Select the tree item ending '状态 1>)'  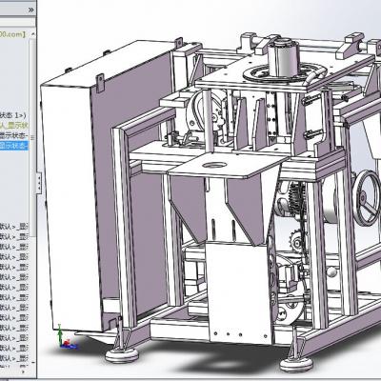[x=13, y=115]
